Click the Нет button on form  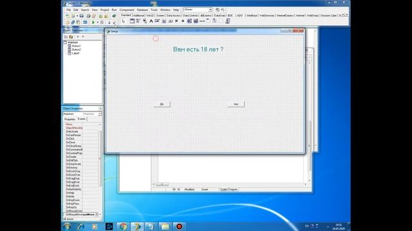(x=236, y=104)
